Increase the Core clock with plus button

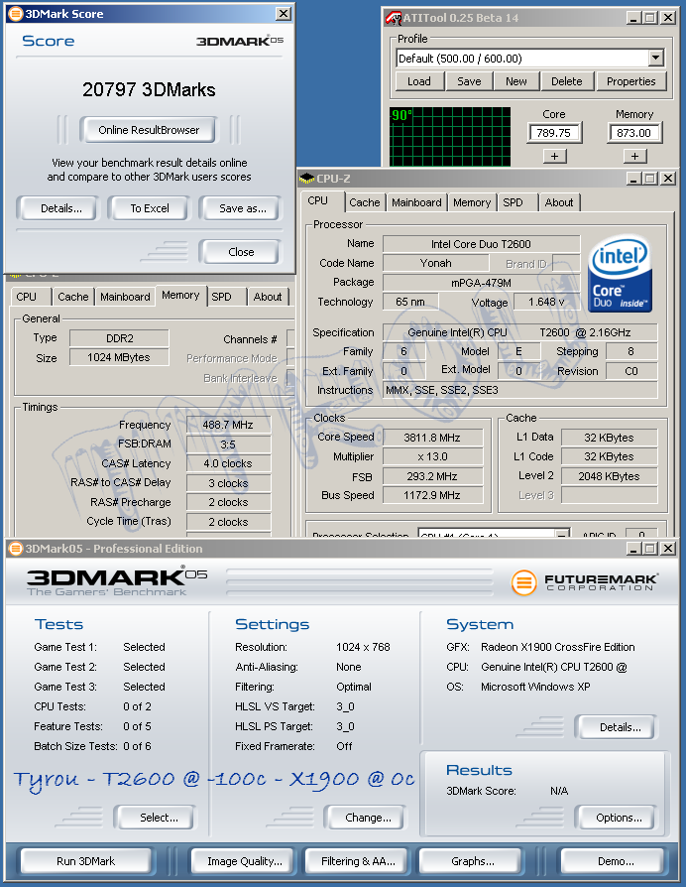(x=554, y=156)
